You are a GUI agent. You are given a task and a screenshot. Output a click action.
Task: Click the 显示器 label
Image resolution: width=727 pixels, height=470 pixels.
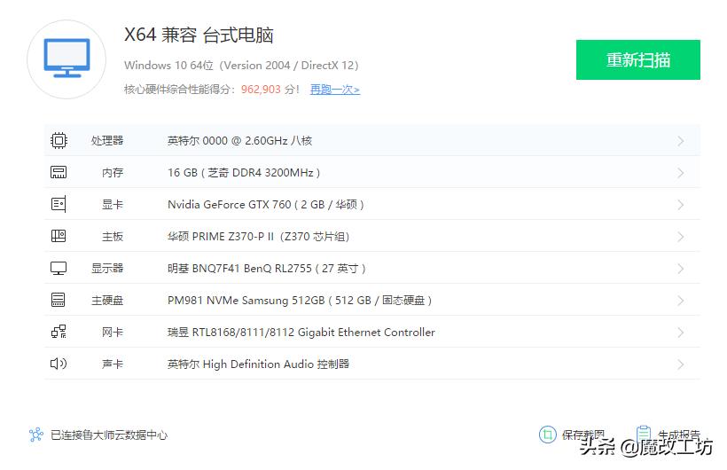[107, 268]
